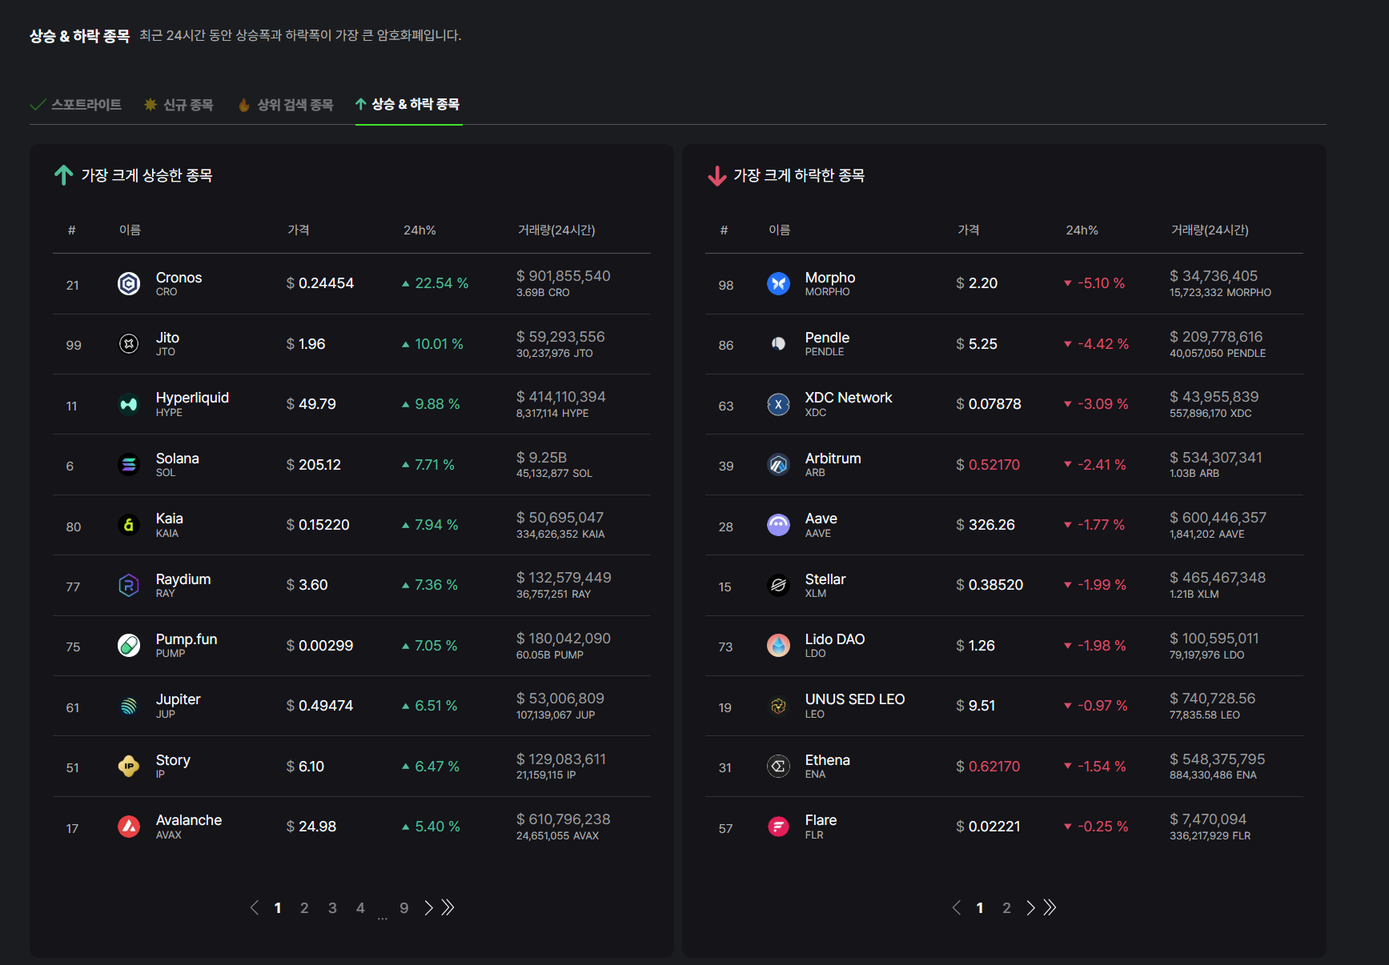Select the 상승 & 하락 종목 tab
Viewport: 1389px width, 965px height.
(x=407, y=104)
